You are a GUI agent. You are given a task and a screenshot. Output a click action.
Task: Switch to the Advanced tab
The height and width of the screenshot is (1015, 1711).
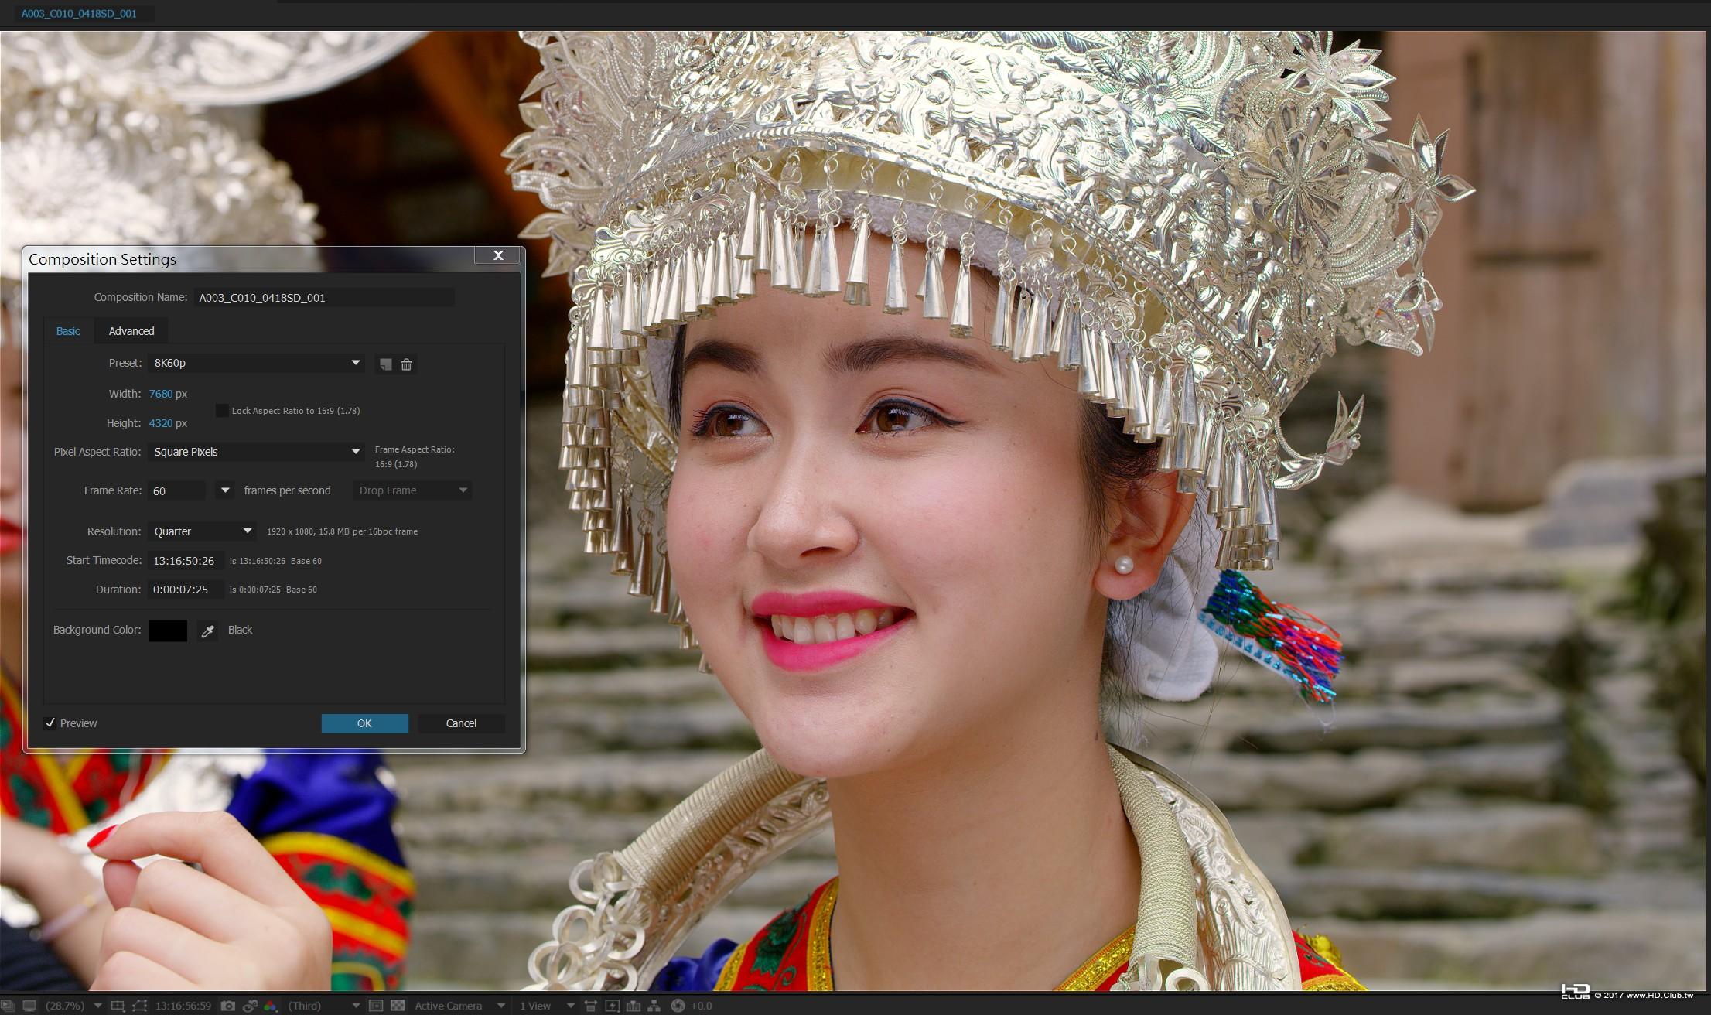(131, 331)
